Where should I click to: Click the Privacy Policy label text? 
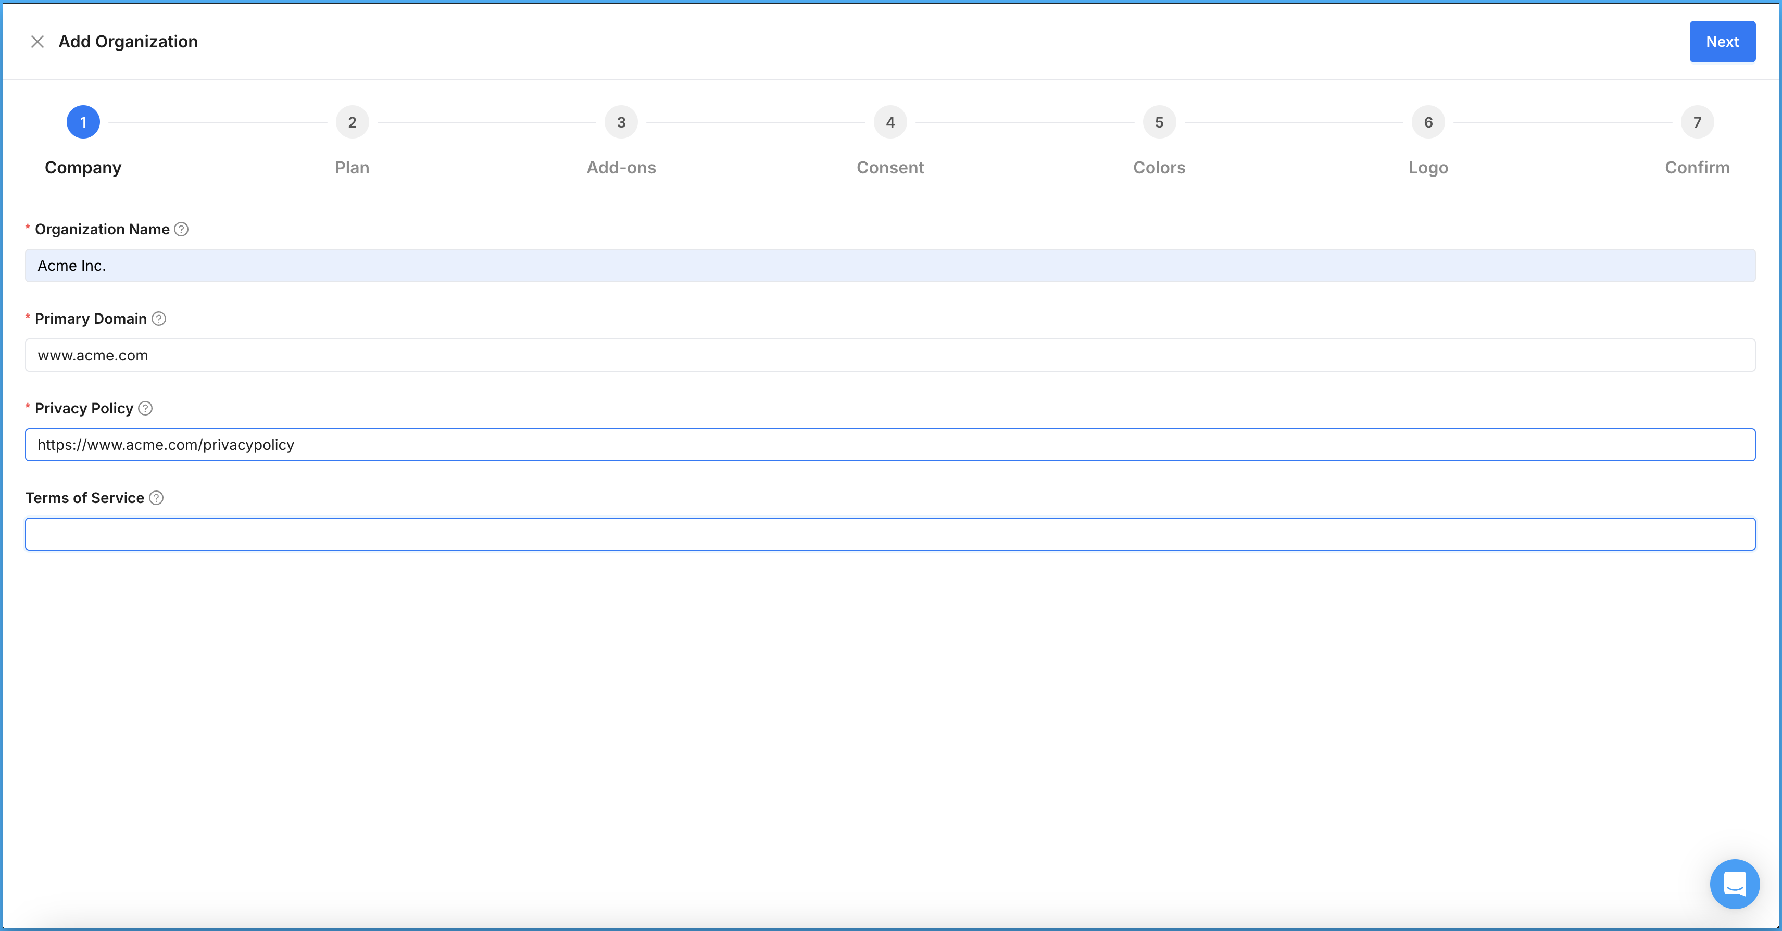click(84, 408)
